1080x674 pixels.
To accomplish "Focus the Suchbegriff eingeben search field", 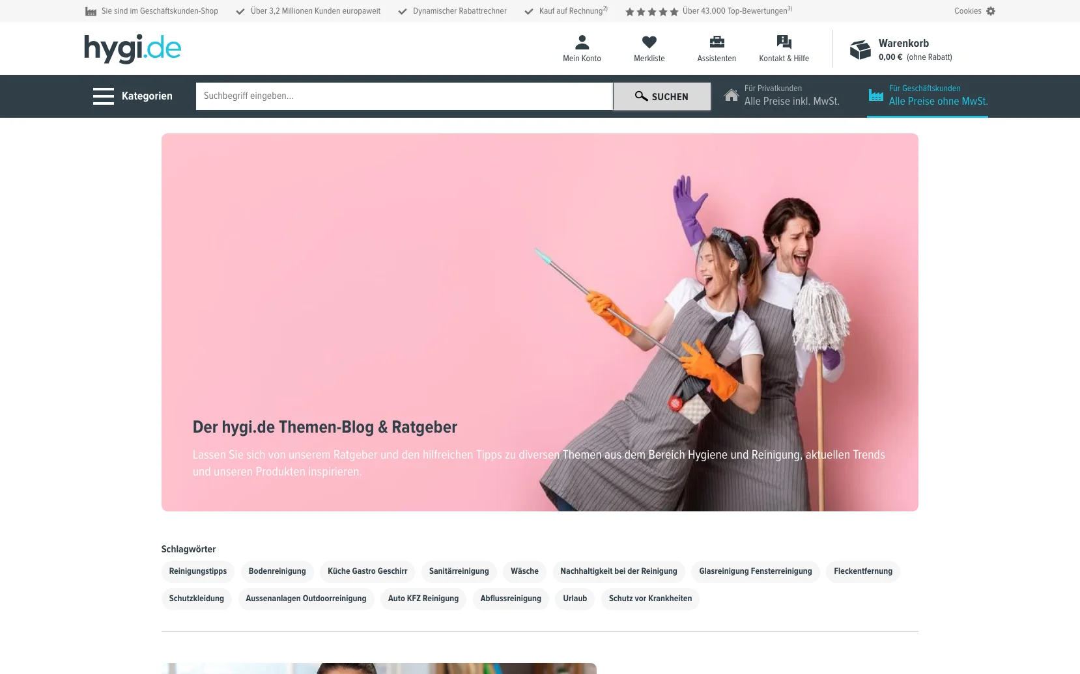I will [x=405, y=96].
